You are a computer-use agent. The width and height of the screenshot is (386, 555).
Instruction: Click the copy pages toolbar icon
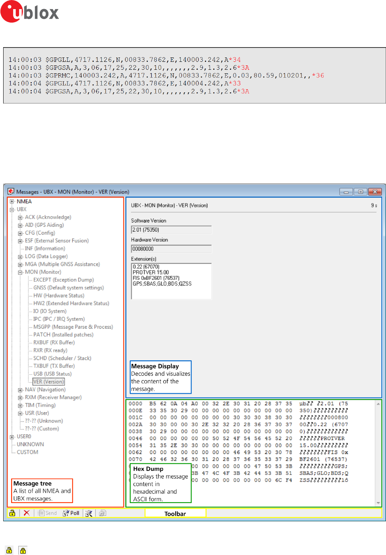pyautogui.click(x=102, y=513)
